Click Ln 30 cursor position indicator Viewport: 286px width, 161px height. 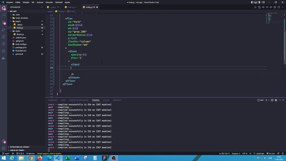coord(224,153)
